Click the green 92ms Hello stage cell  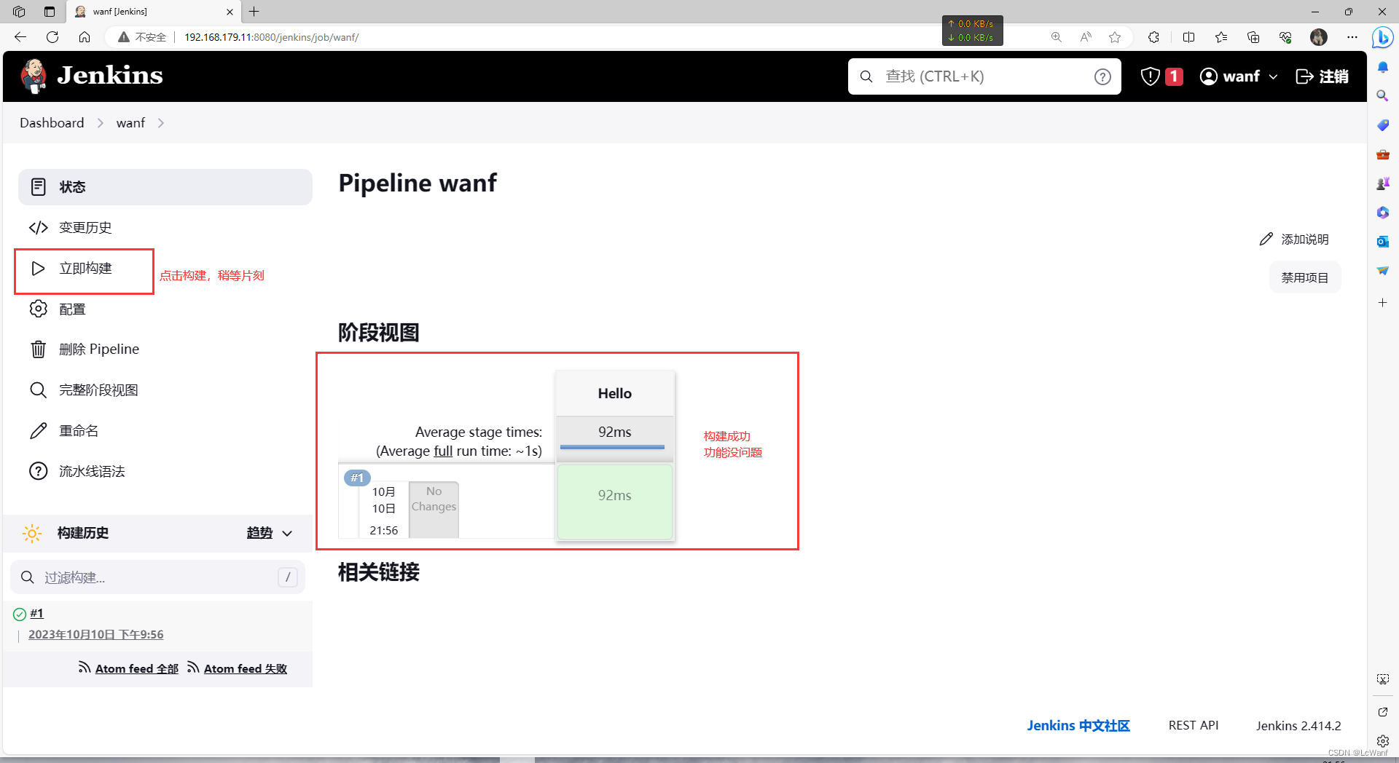[x=615, y=502]
